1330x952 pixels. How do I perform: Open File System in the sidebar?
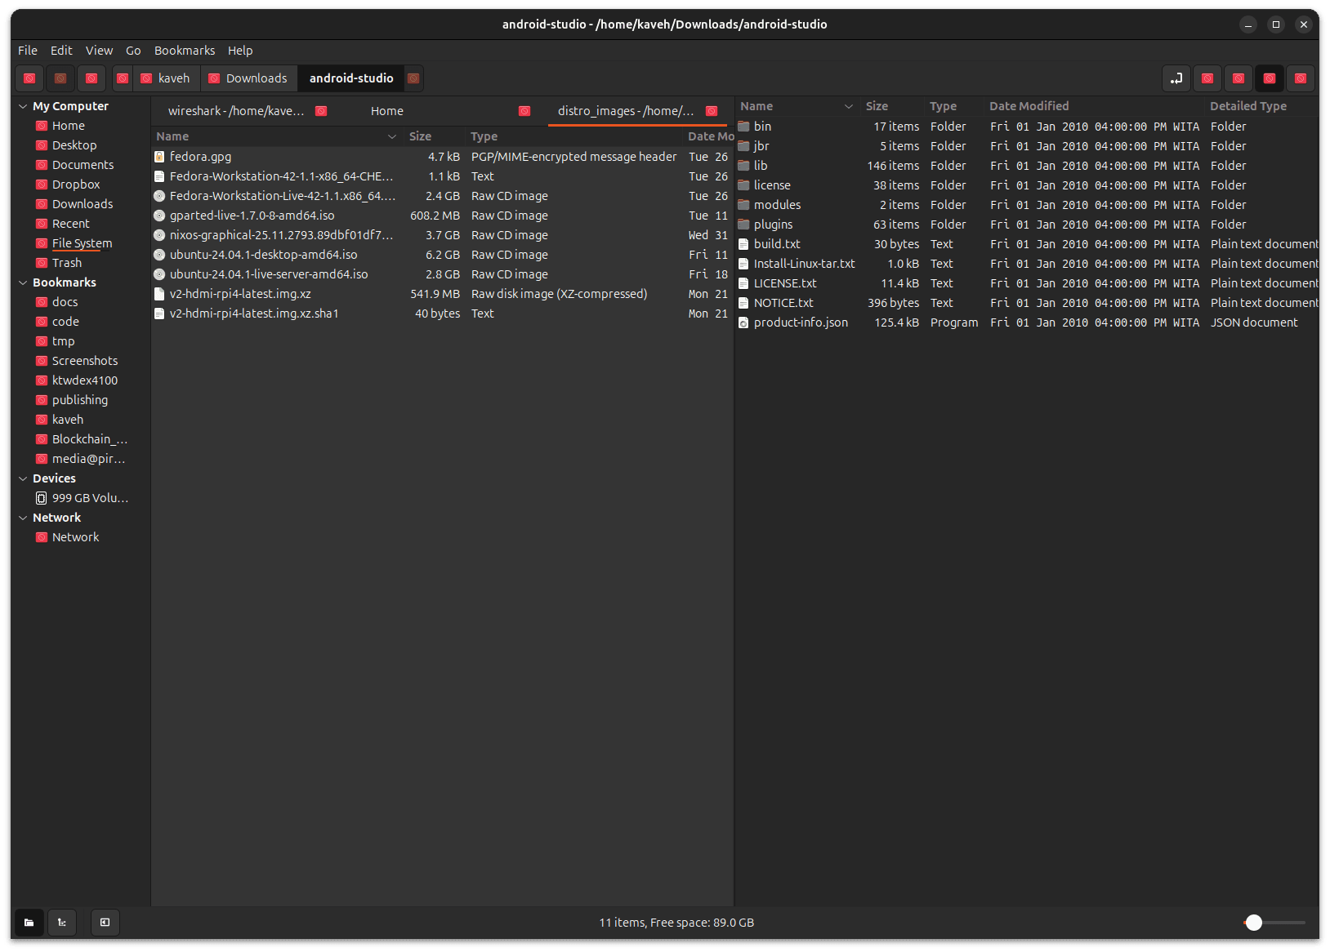coord(82,243)
